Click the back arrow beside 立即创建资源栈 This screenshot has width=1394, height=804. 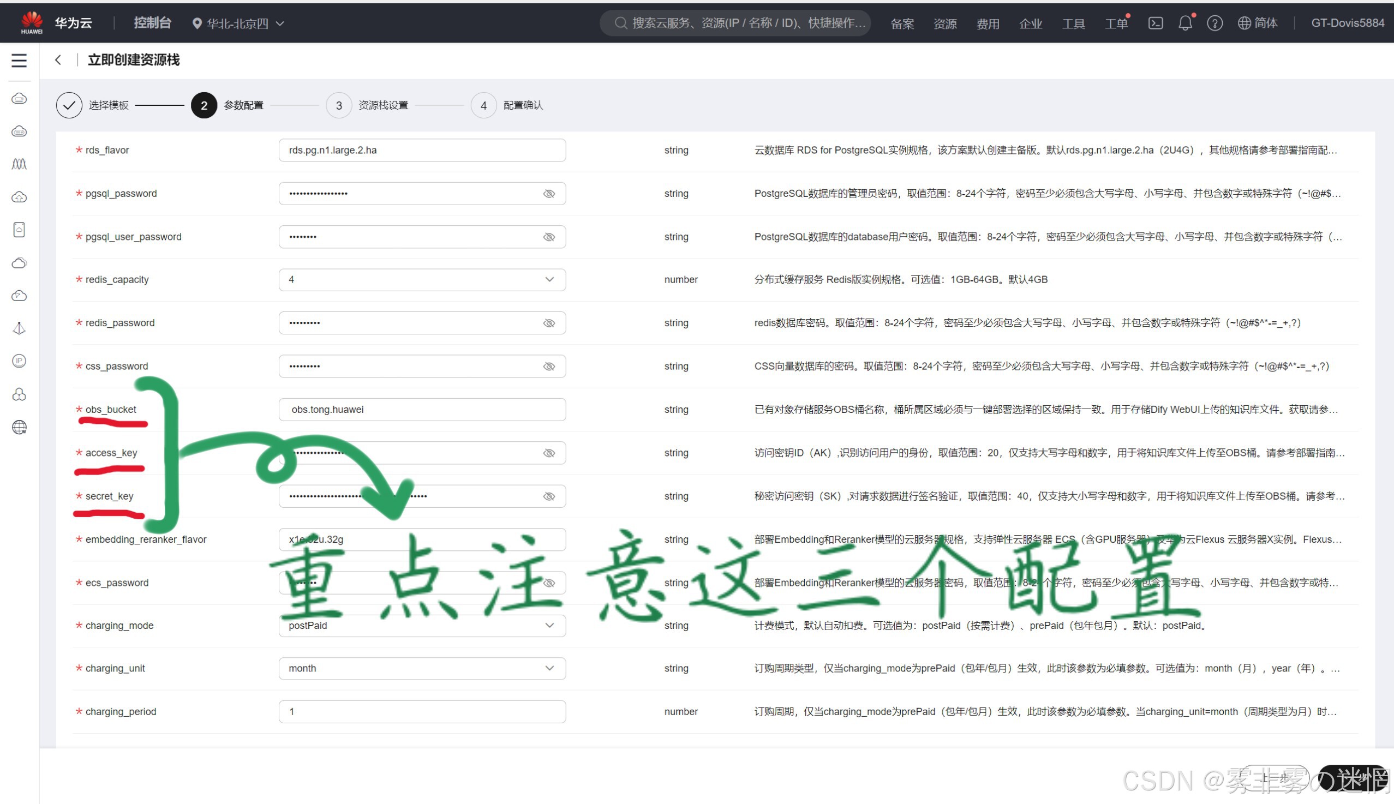click(58, 59)
